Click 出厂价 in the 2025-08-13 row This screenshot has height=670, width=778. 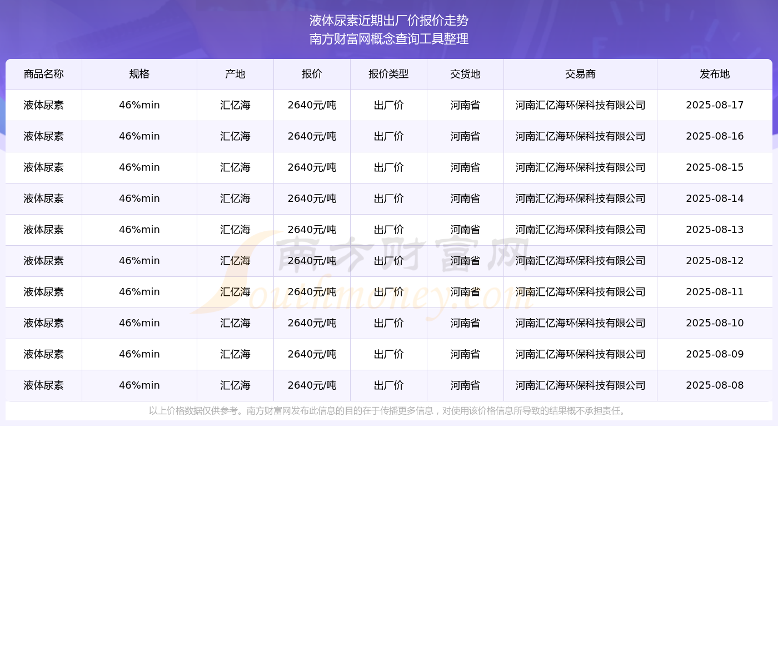388,230
